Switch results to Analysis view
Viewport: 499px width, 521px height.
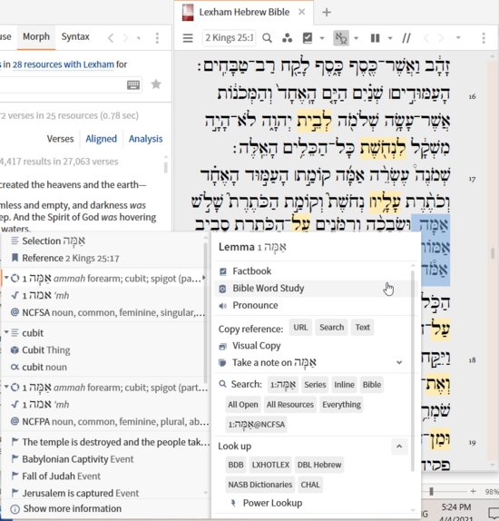coord(146,139)
